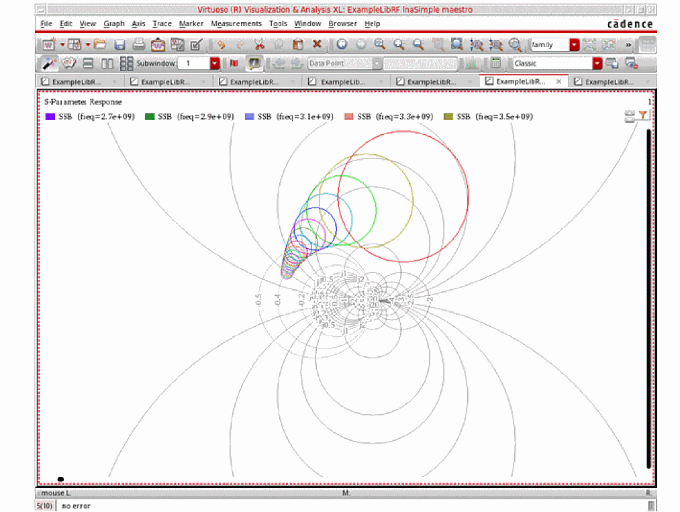Close the active ExampleLibR tab
680x512 pixels.
point(558,81)
